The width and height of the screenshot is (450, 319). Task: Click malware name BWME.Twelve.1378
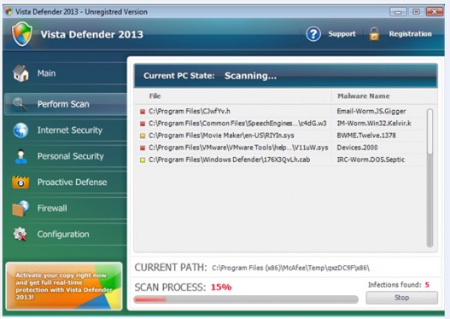tap(366, 136)
